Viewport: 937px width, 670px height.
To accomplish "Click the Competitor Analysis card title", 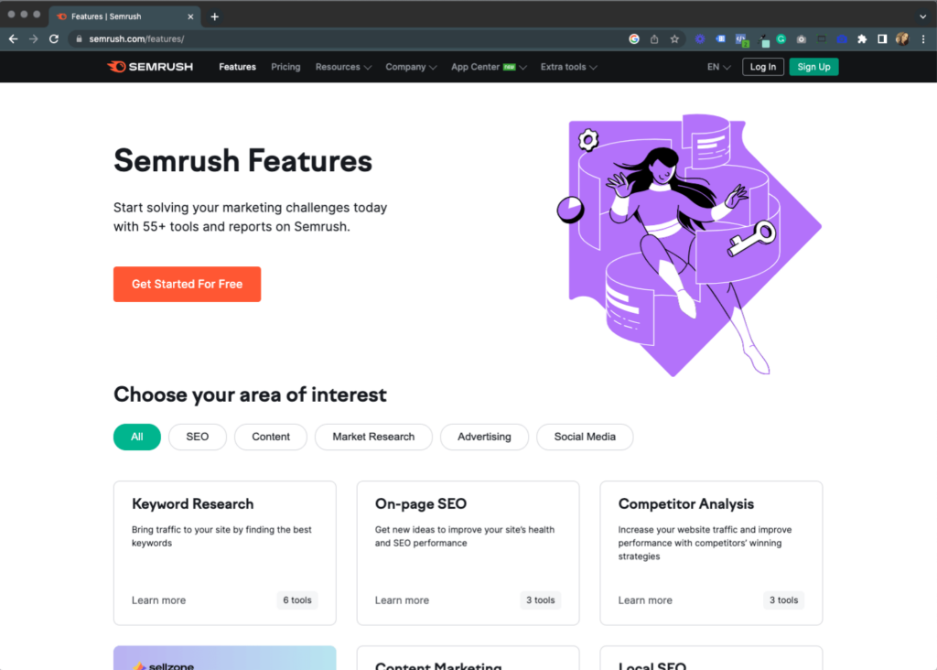I will tap(686, 503).
